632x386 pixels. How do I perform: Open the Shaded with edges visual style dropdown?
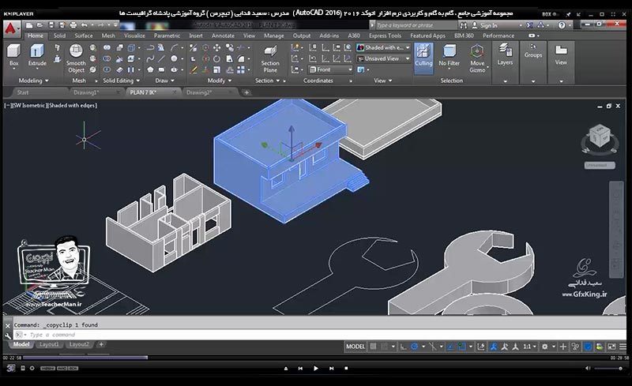[x=383, y=47]
